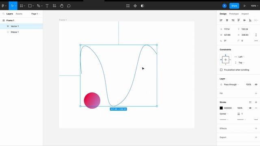This screenshot has width=260, height=146.
Task: Align vertical centers icon
Action: point(245,20)
